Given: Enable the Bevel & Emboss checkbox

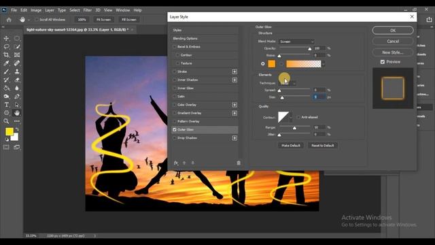Looking at the screenshot, I should [x=175, y=47].
